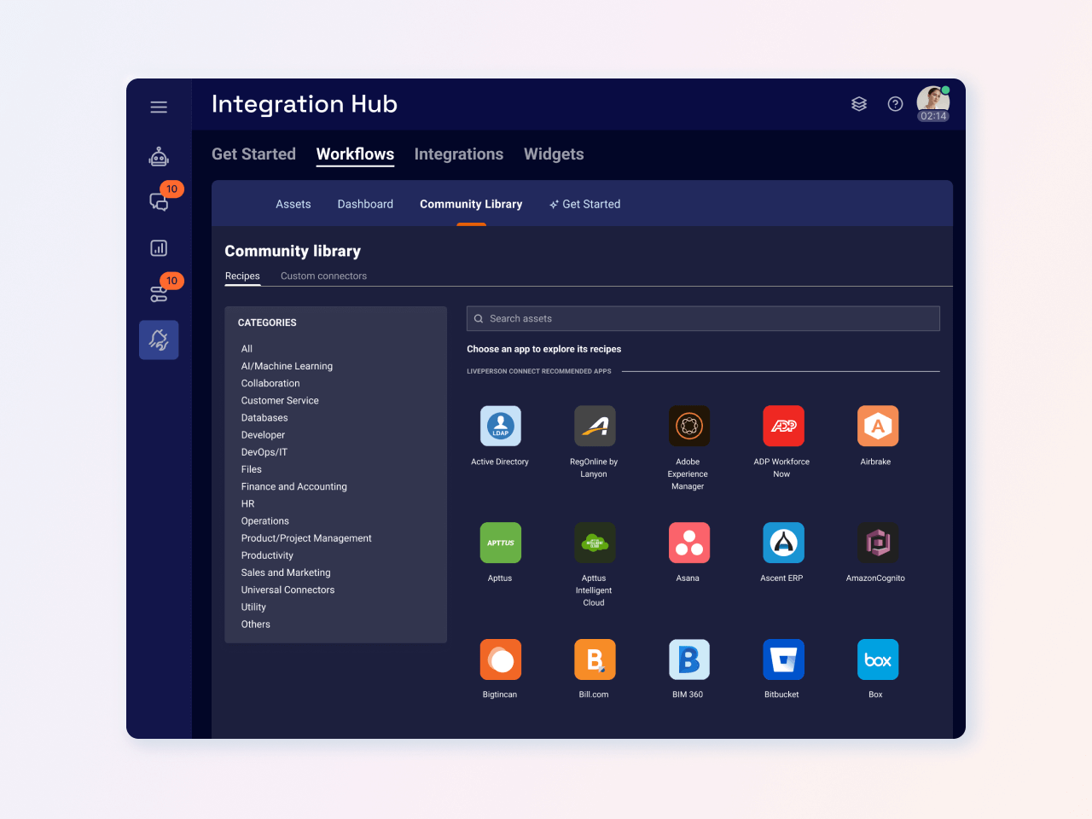Open the Asana app icon
1092x819 pixels.
pos(688,543)
